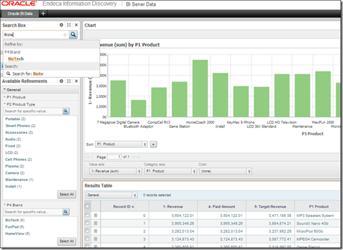Click the Search Box magnifier button
The image size is (343, 250).
coord(74,35)
